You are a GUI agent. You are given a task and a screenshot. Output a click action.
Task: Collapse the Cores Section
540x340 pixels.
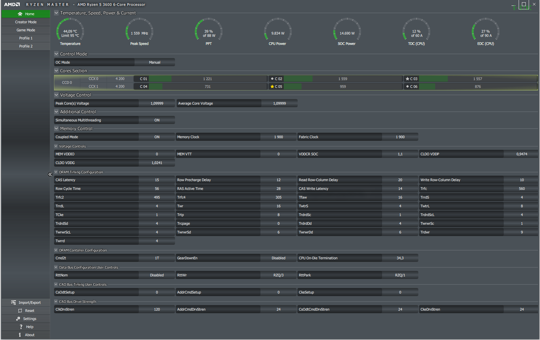(x=56, y=71)
